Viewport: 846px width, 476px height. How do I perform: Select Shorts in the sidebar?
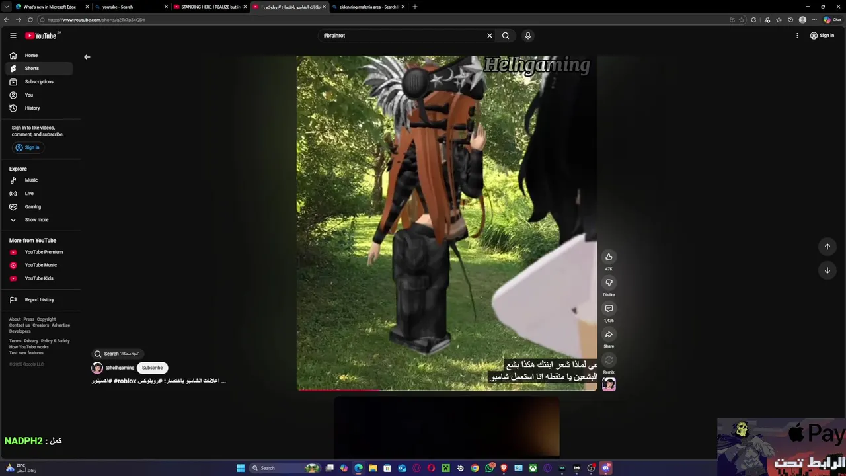(x=40, y=69)
